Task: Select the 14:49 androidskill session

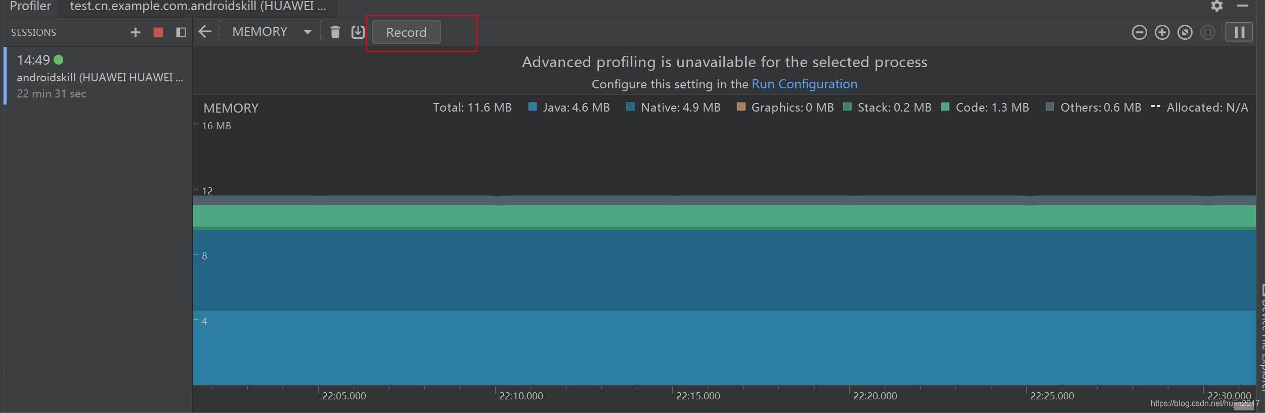Action: (x=99, y=76)
